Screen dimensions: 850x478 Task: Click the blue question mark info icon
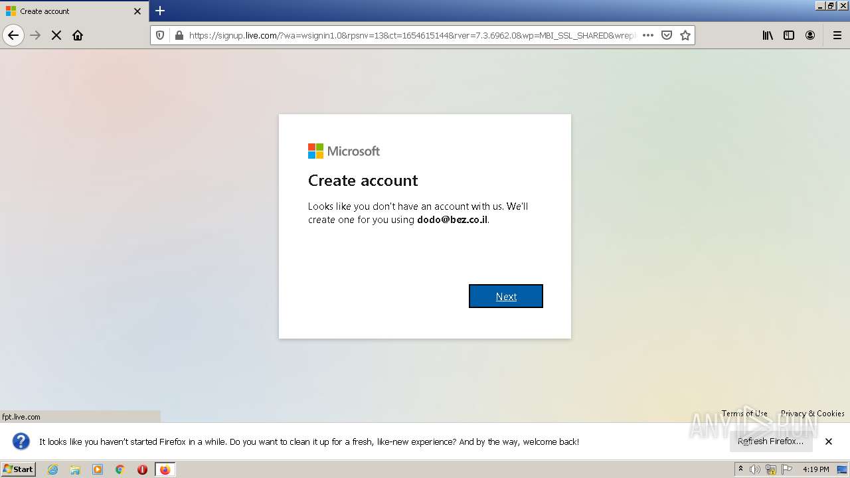click(x=21, y=441)
